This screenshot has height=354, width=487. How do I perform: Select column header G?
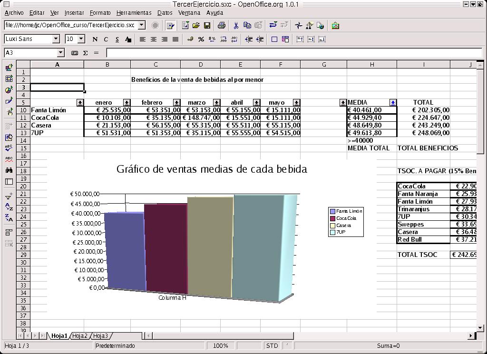click(x=323, y=64)
